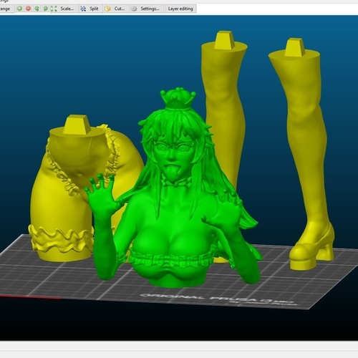
Task: Open the Scale... tool
Action: tap(64, 9)
